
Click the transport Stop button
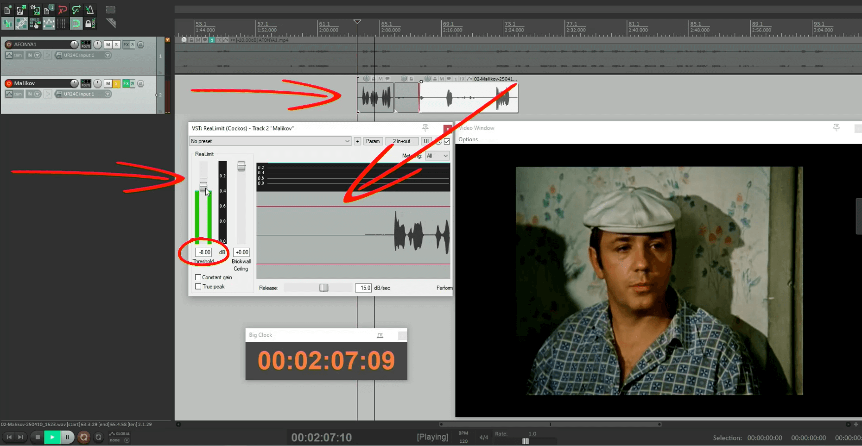(x=38, y=437)
